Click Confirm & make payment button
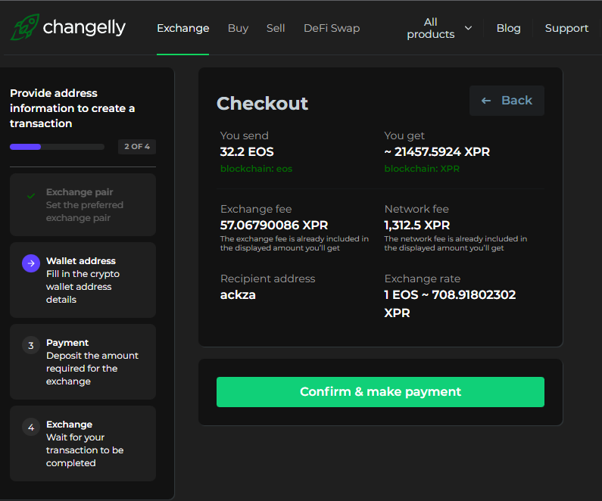Viewport: 602px width, 501px height. pos(380,392)
